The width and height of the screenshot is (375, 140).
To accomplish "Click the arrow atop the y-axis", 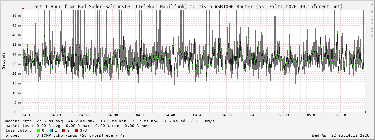I will click(x=23, y=8).
